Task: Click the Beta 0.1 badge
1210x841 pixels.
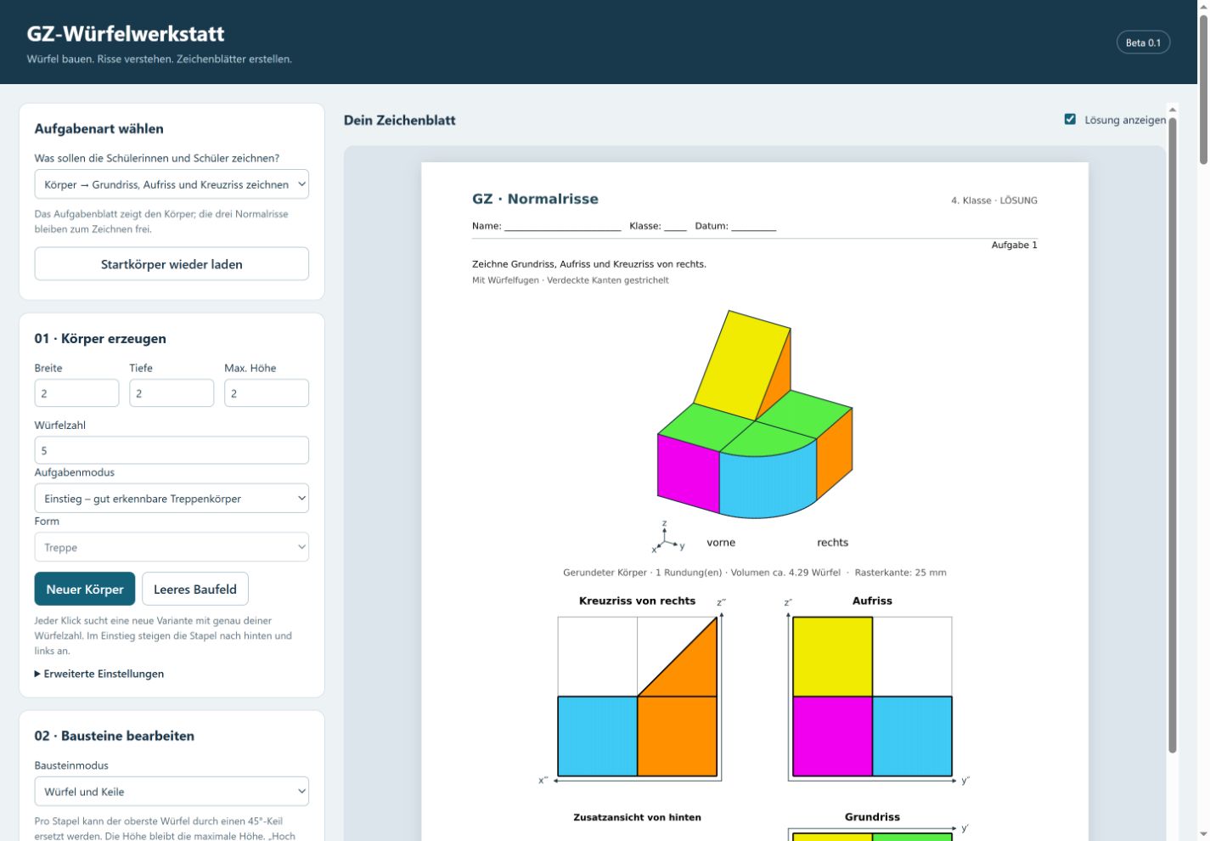Action: pos(1143,42)
